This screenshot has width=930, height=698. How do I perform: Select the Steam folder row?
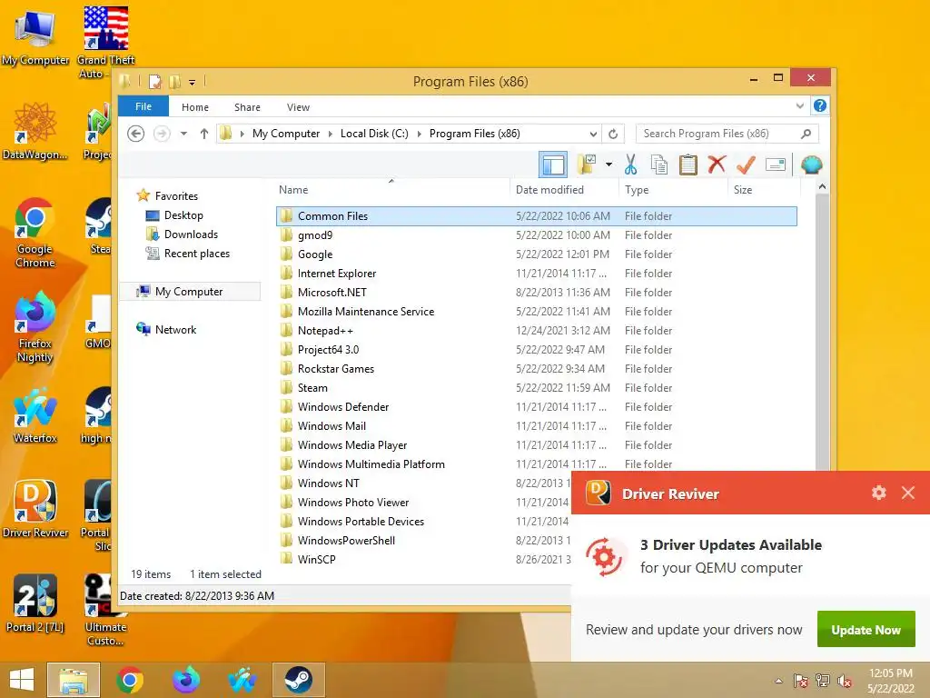[537, 387]
